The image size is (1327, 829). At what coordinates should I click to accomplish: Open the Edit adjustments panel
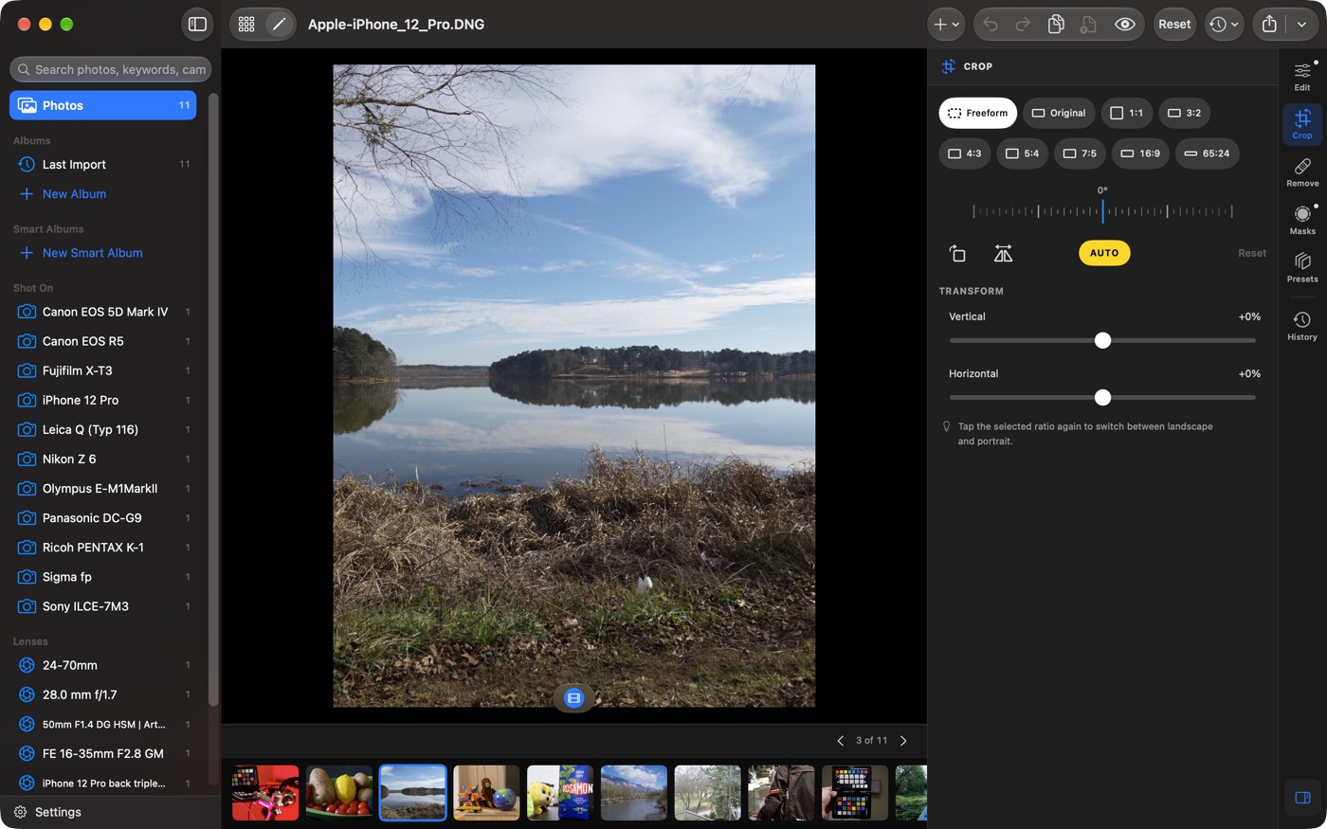point(1302,77)
